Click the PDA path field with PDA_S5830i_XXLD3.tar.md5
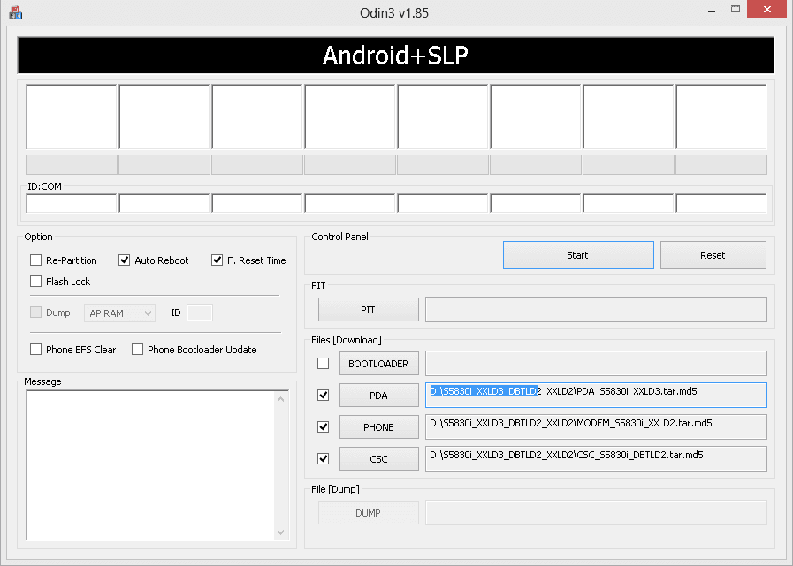 (x=596, y=396)
